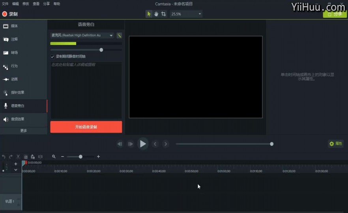Jump to previous marker arrow
Image resolution: width=348 pixels, height=213 pixels.
pos(155,144)
